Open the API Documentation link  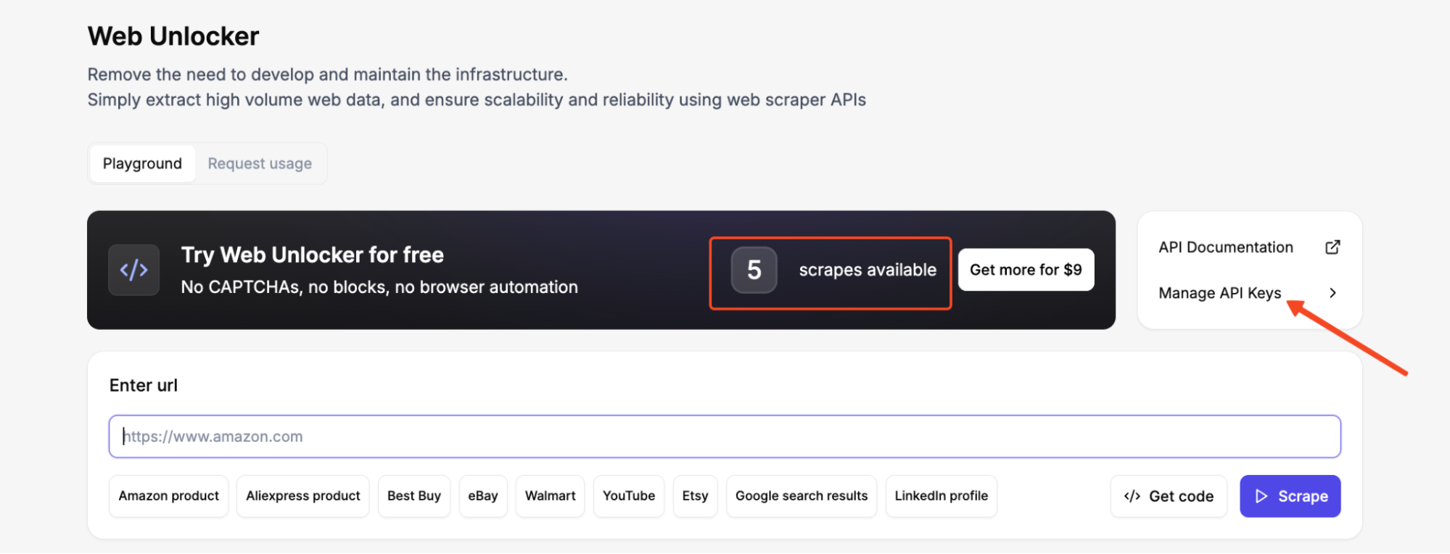tap(1226, 247)
